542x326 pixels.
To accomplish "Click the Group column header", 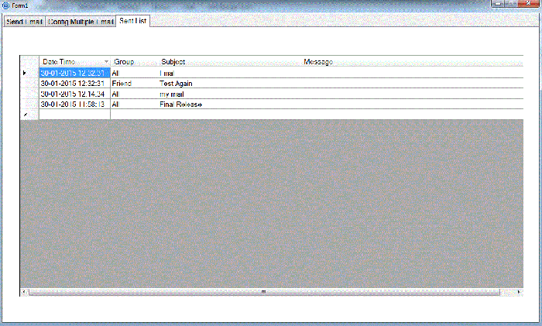I will point(135,61).
